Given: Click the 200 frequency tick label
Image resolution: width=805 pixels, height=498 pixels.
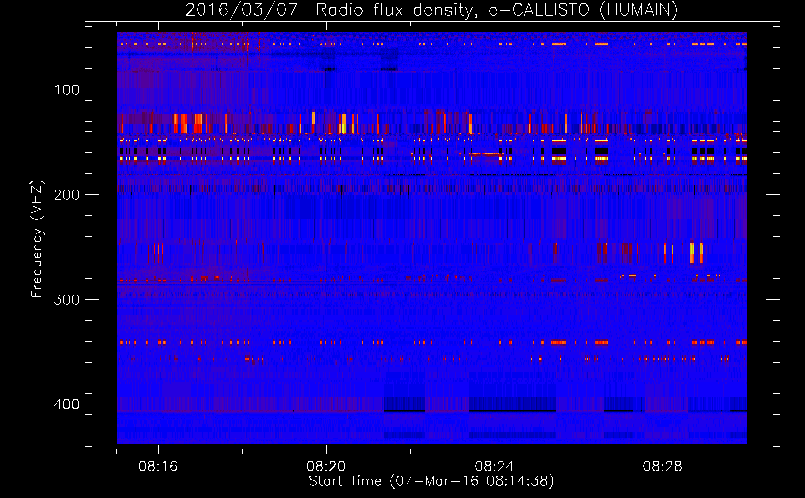Looking at the screenshot, I should tap(67, 195).
